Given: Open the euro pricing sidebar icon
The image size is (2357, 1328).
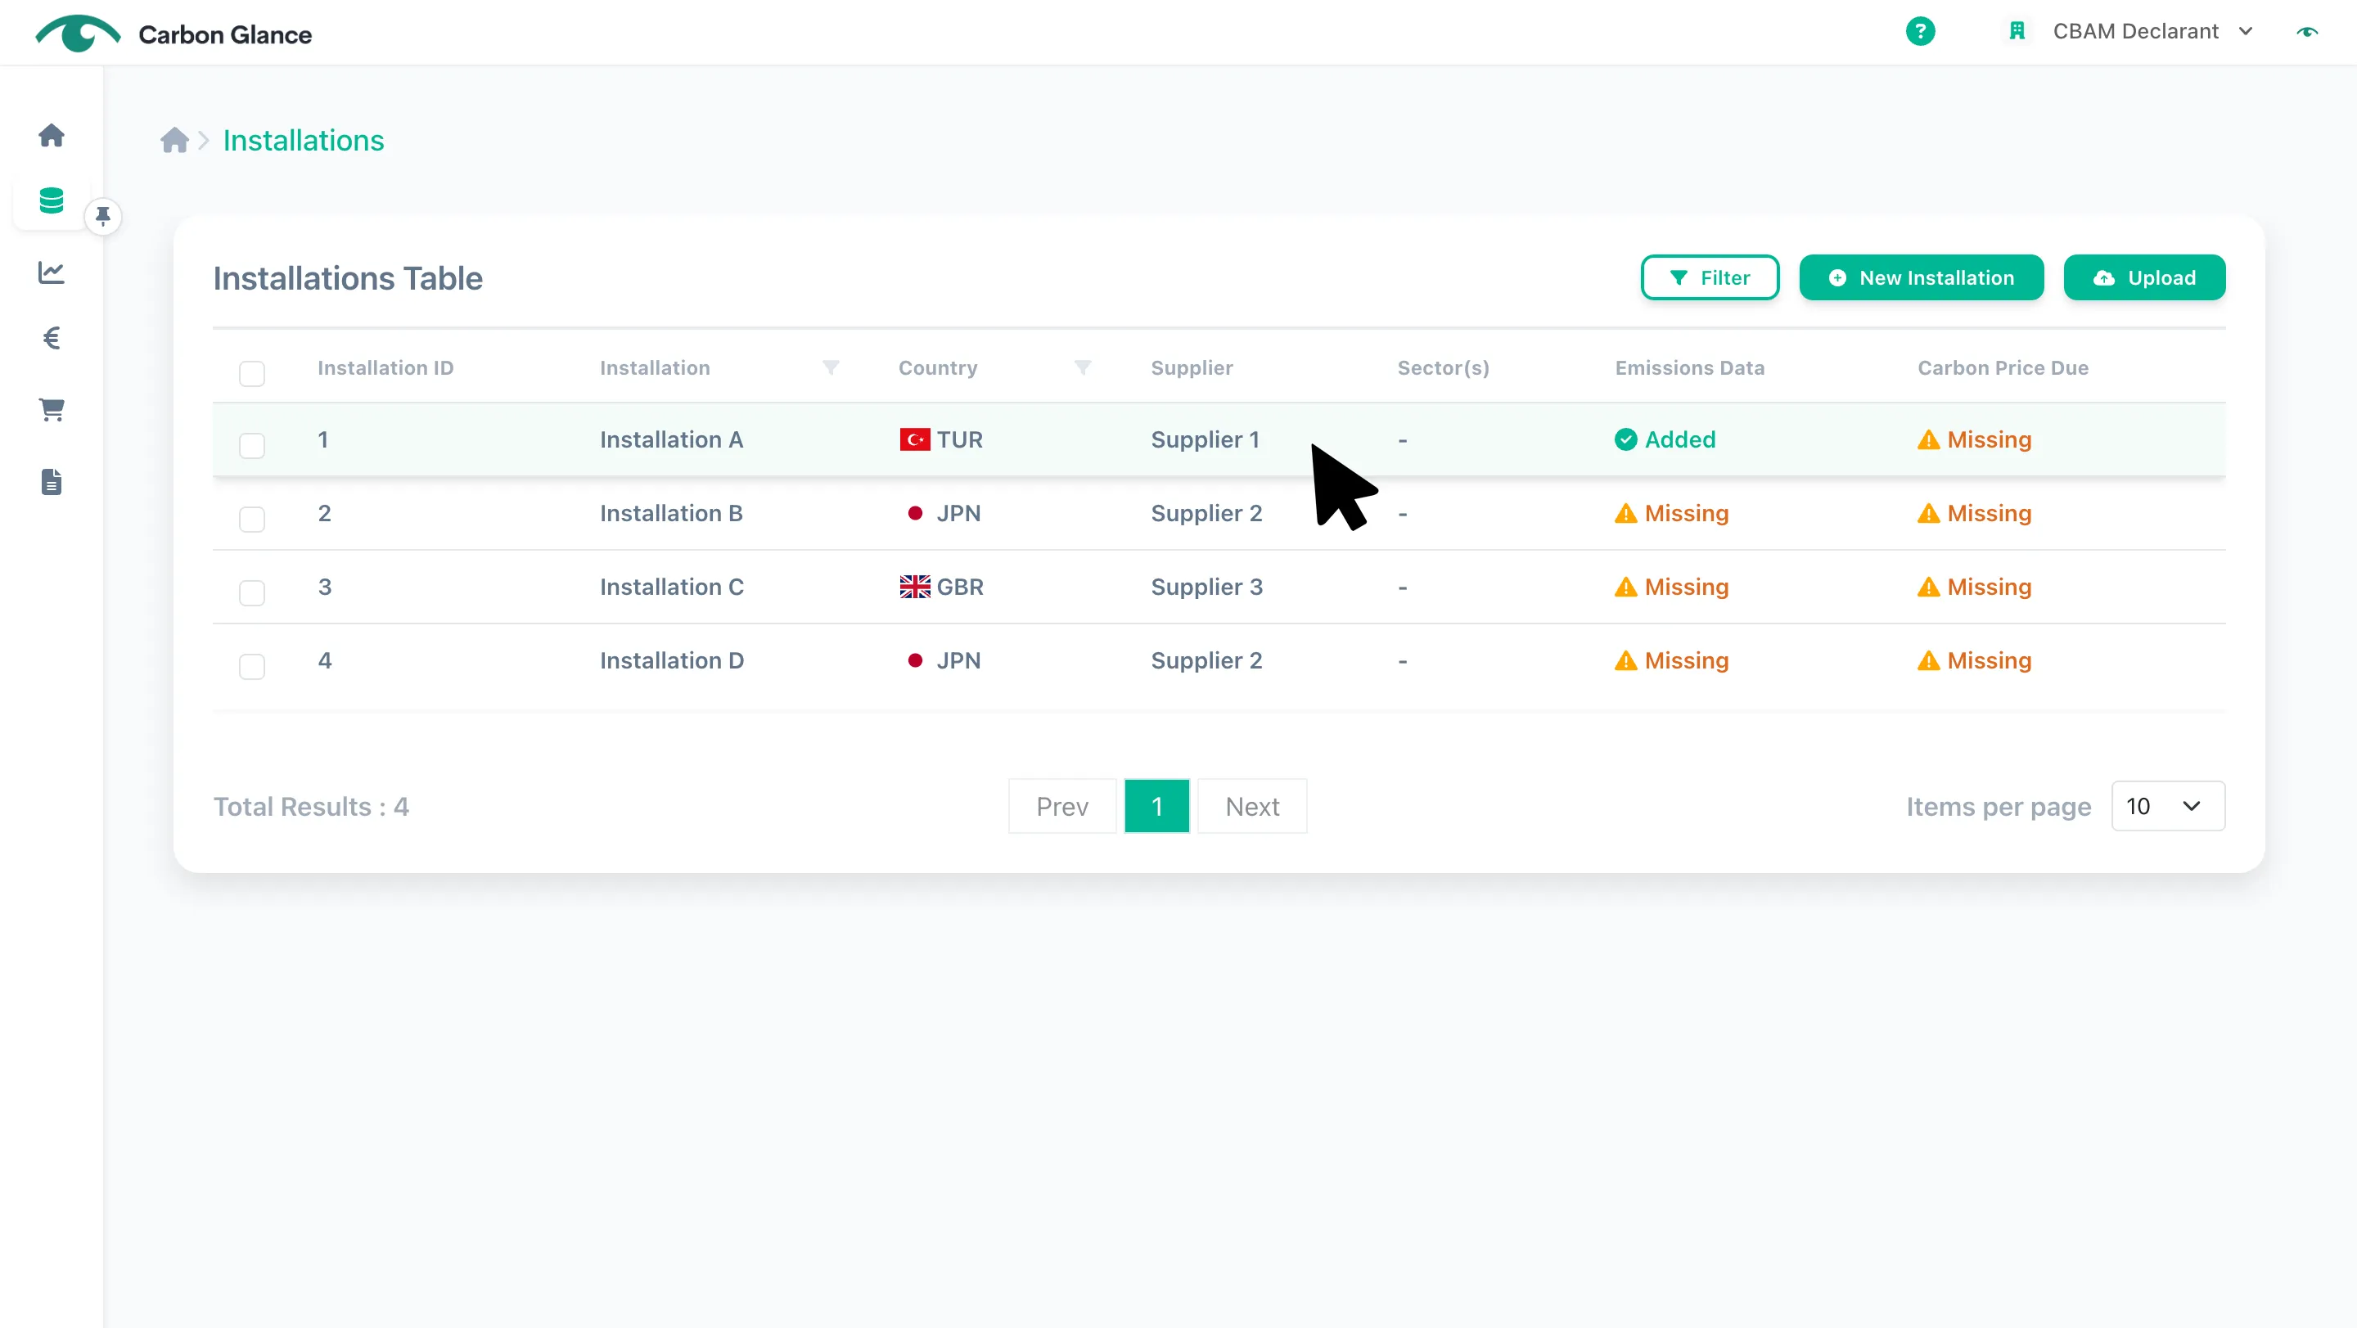Looking at the screenshot, I should click(x=52, y=339).
